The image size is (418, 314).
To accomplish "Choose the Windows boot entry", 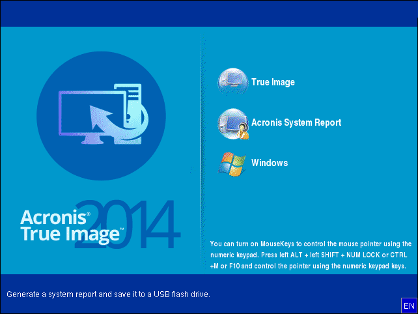I will [270, 163].
